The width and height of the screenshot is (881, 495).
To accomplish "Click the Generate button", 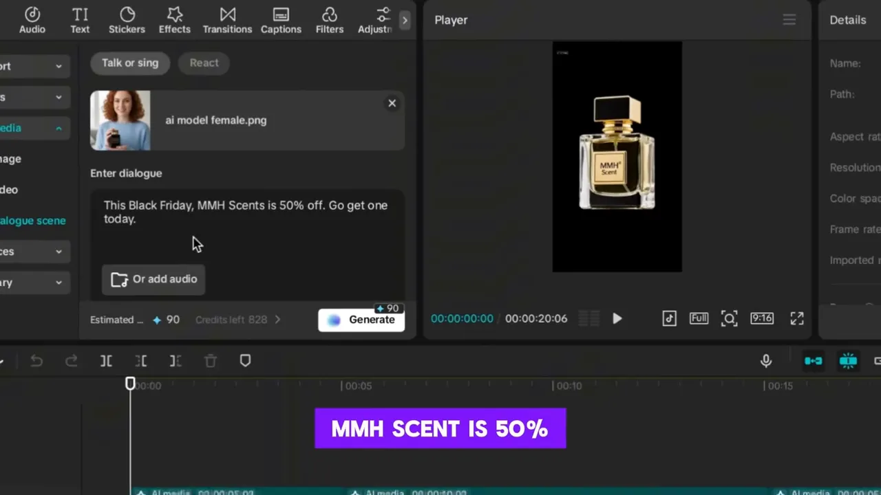I will pyautogui.click(x=361, y=319).
